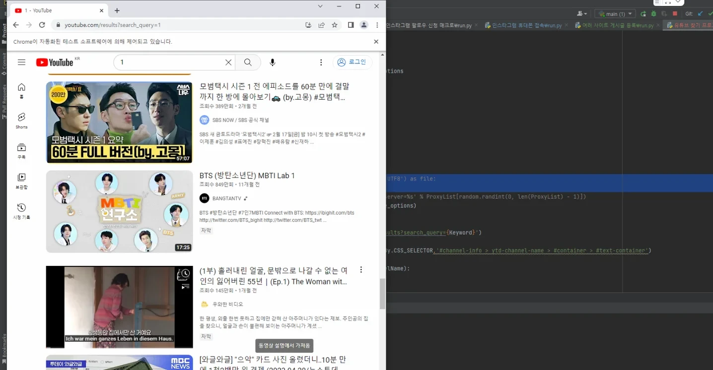Visit the SBS NOW channel link
Viewport: 713px width, 370px height.
(240, 120)
